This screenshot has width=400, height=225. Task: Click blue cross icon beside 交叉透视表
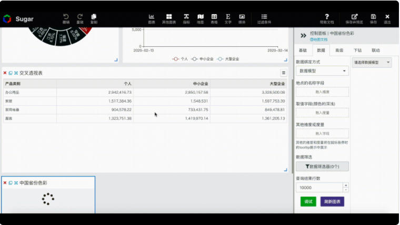click(x=16, y=73)
